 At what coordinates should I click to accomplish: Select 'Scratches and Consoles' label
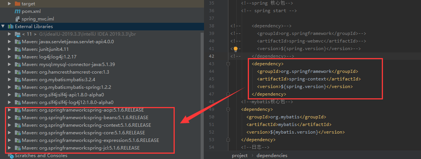coord(41,156)
